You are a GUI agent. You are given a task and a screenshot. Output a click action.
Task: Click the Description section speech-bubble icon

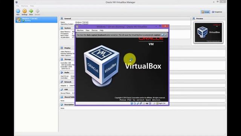[62, 105]
